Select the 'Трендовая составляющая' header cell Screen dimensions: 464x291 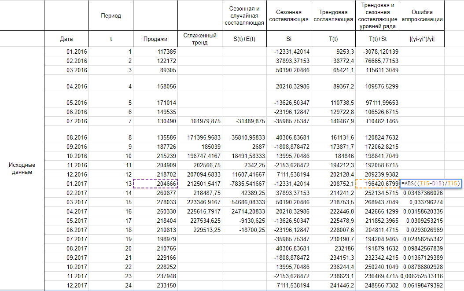333,15
